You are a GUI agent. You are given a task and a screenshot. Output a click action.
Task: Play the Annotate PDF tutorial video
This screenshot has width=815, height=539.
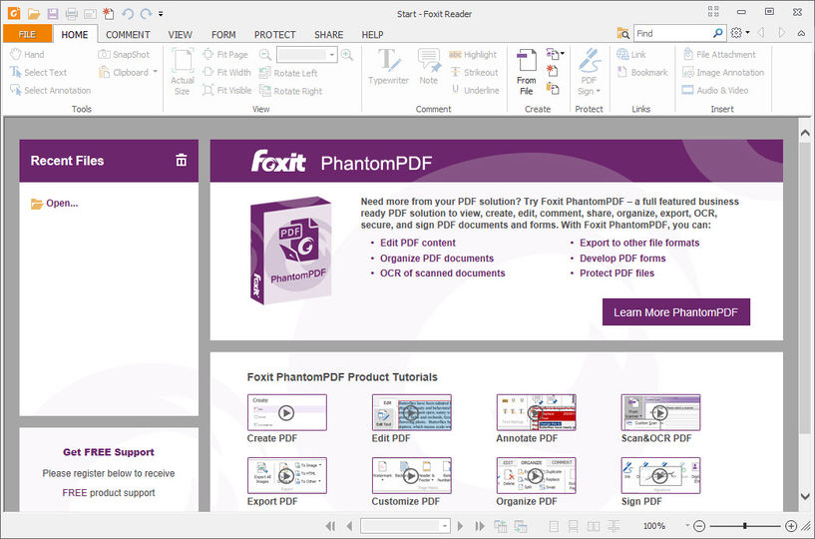tap(536, 412)
